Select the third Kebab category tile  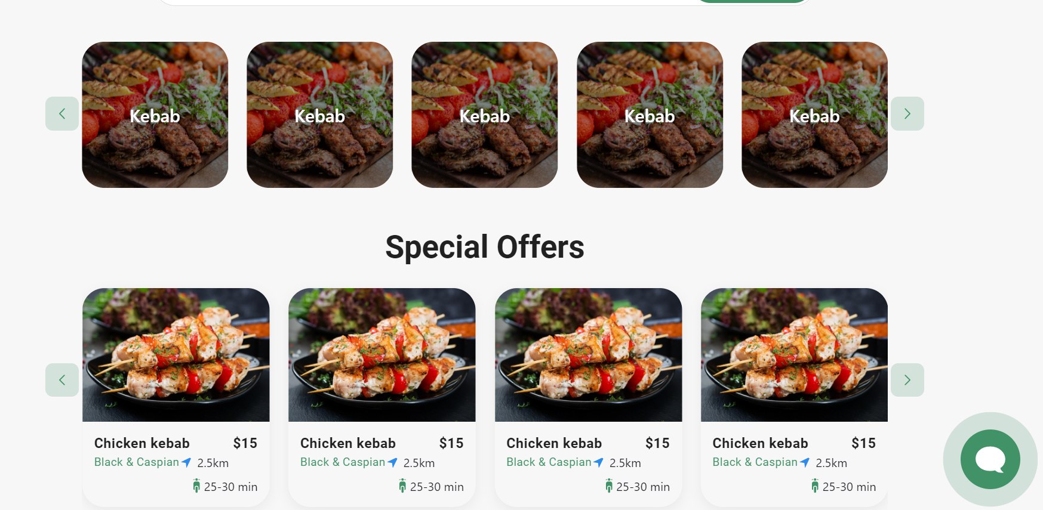pyautogui.click(x=485, y=115)
